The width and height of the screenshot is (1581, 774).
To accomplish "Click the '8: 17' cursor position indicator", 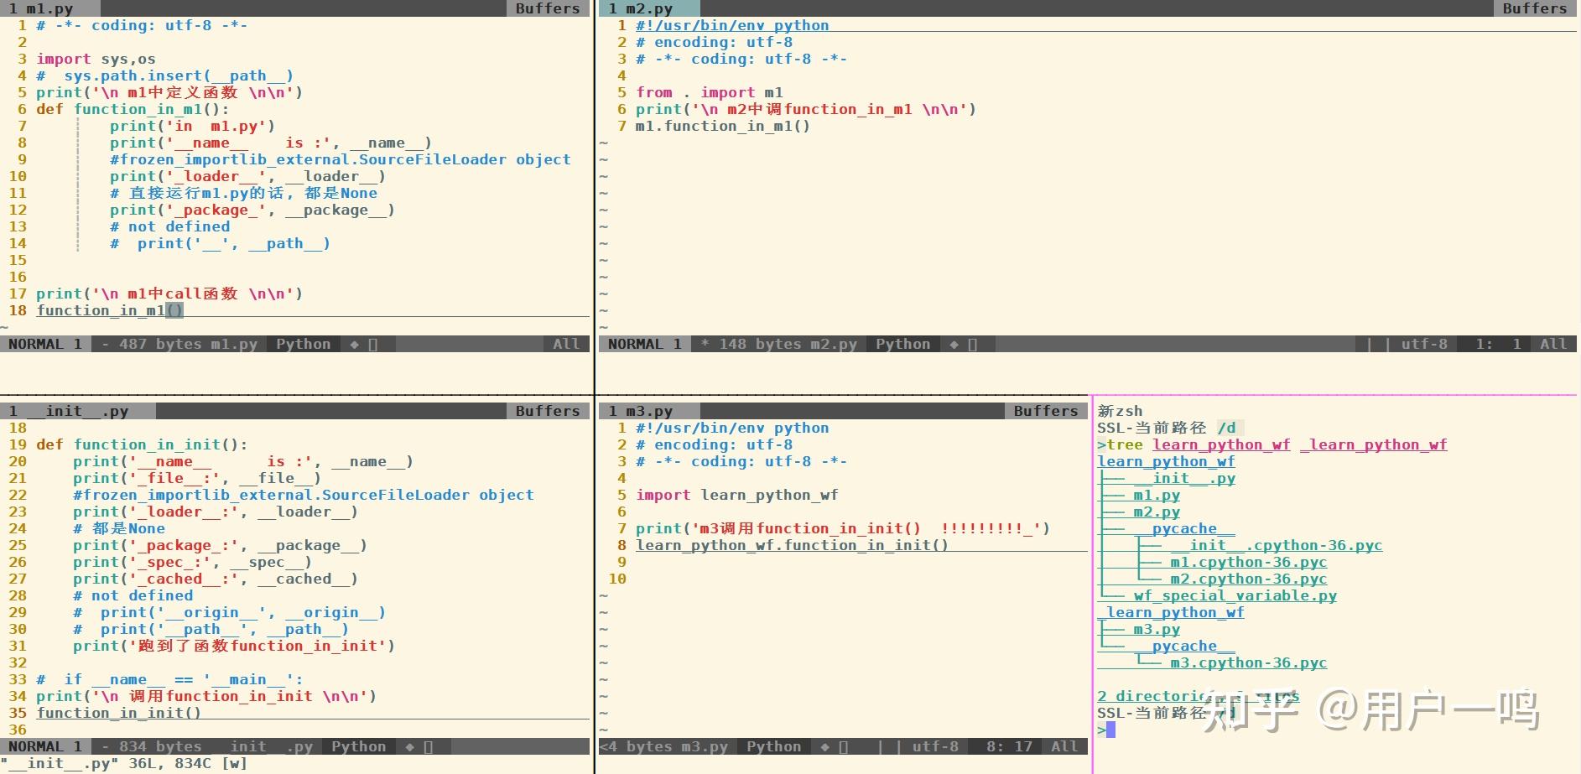I will (x=1009, y=746).
